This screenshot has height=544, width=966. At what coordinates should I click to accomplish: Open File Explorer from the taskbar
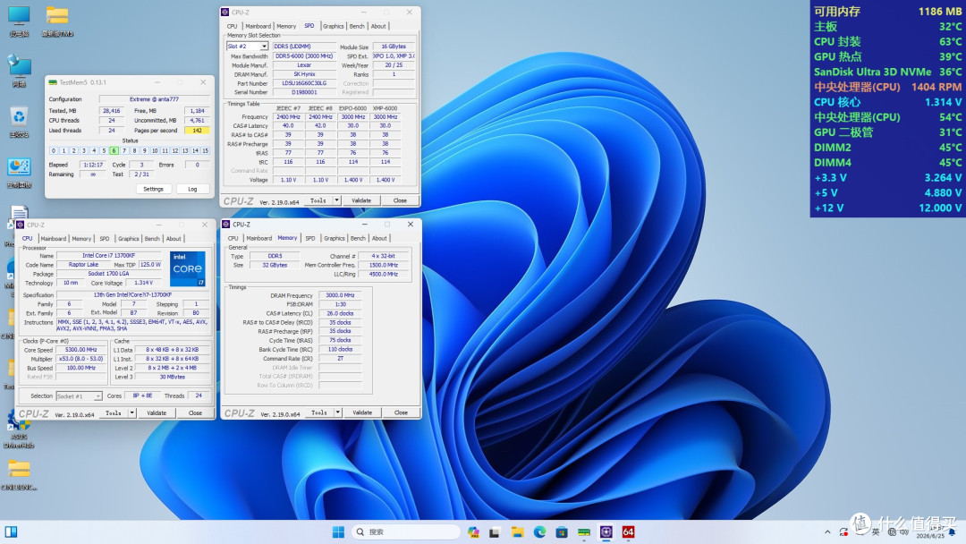(x=518, y=531)
